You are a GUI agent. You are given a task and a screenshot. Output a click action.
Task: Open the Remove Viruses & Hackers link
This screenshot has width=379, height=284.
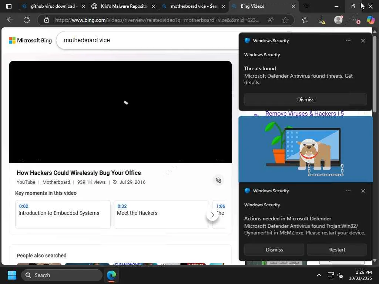tap(304, 114)
